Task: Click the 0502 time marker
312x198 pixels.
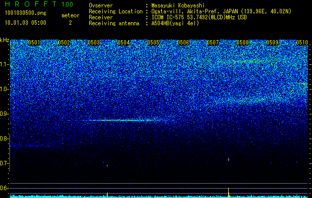Action: [x=64, y=43]
